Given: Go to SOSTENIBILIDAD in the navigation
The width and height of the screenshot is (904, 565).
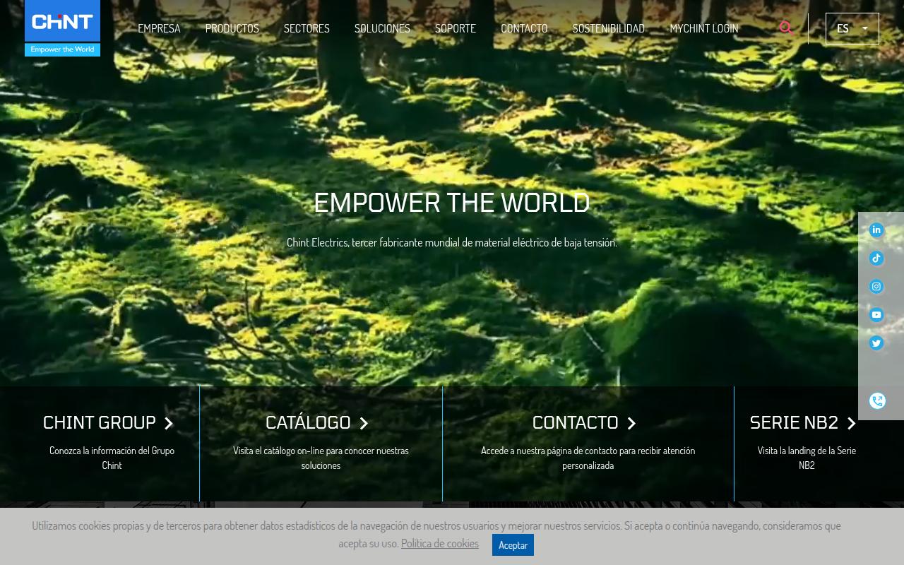Looking at the screenshot, I should click(609, 28).
